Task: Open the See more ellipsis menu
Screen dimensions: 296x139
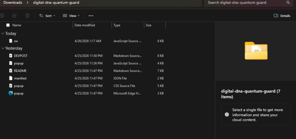Action: point(91,16)
